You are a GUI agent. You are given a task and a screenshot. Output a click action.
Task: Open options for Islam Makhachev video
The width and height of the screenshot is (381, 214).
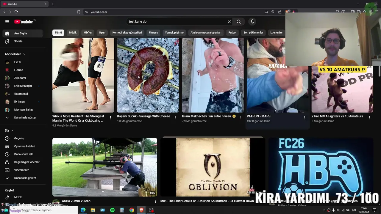tap(240, 118)
